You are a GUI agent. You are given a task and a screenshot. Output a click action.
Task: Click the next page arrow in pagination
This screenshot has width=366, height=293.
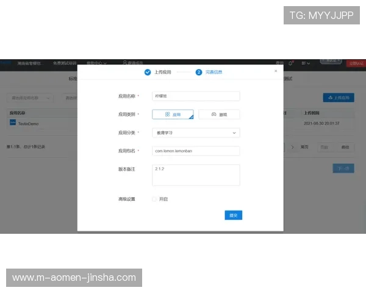pos(292,146)
